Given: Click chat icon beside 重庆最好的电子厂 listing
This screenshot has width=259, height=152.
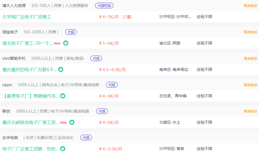Looking at the screenshot, I should coord(61,69).
